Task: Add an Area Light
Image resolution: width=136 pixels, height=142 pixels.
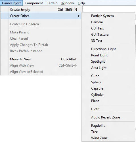Action: [x=108, y=68]
